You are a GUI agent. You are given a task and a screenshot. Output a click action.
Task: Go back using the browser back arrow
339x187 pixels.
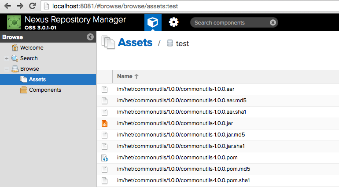pos(7,6)
